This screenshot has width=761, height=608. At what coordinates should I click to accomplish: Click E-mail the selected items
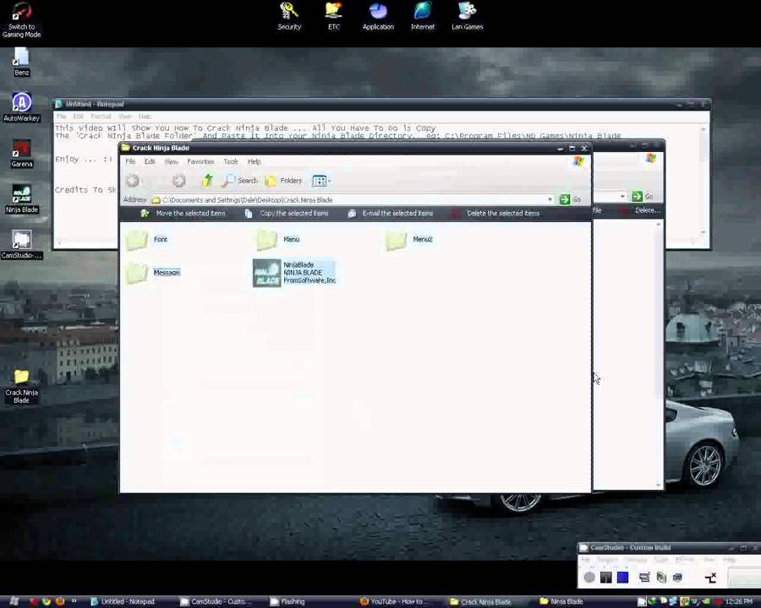pos(390,214)
